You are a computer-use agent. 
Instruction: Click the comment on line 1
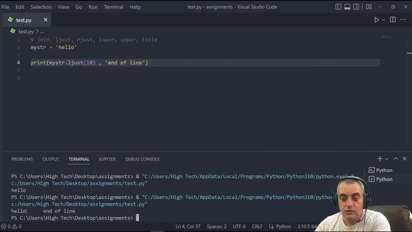(x=94, y=40)
